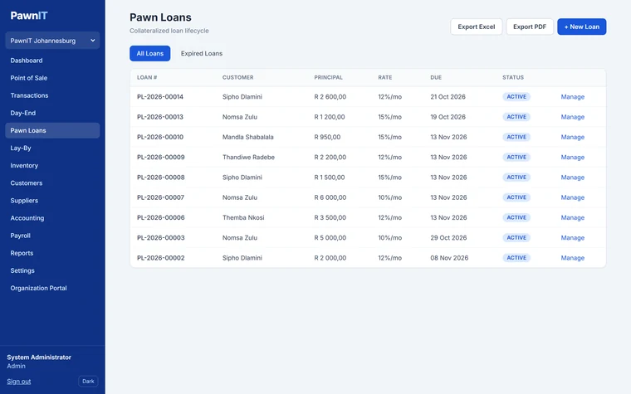Click rate 15%/mo for PL-2026-00008
This screenshot has width=631, height=394.
pos(390,178)
